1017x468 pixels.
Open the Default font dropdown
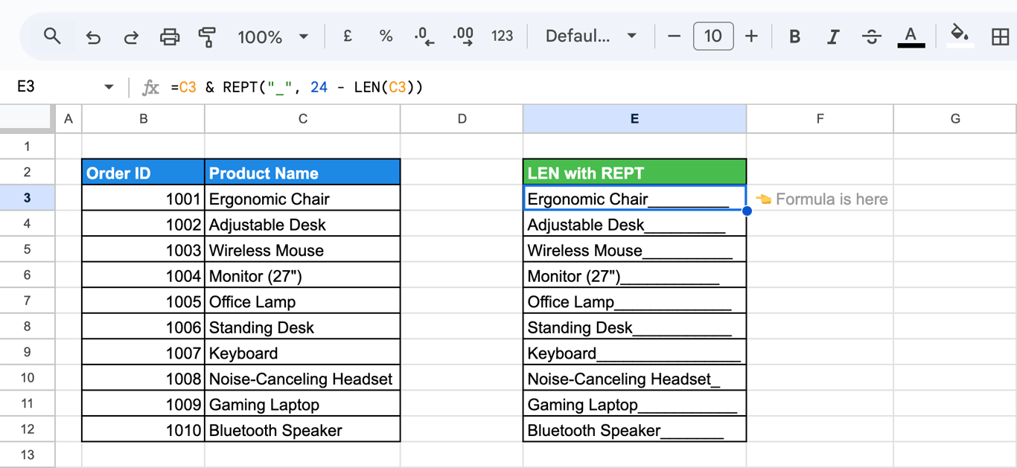coord(591,36)
